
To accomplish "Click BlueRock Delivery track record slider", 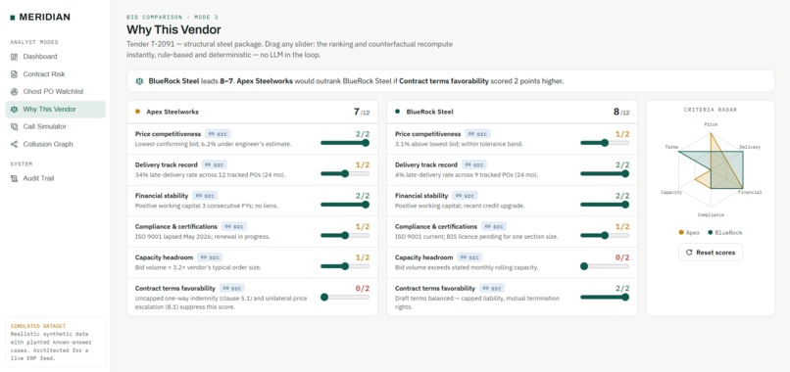I will (x=605, y=173).
